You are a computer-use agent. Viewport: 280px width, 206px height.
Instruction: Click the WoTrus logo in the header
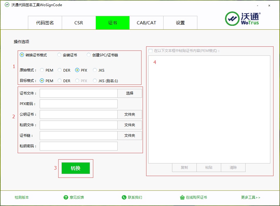pyautogui.click(x=243, y=18)
